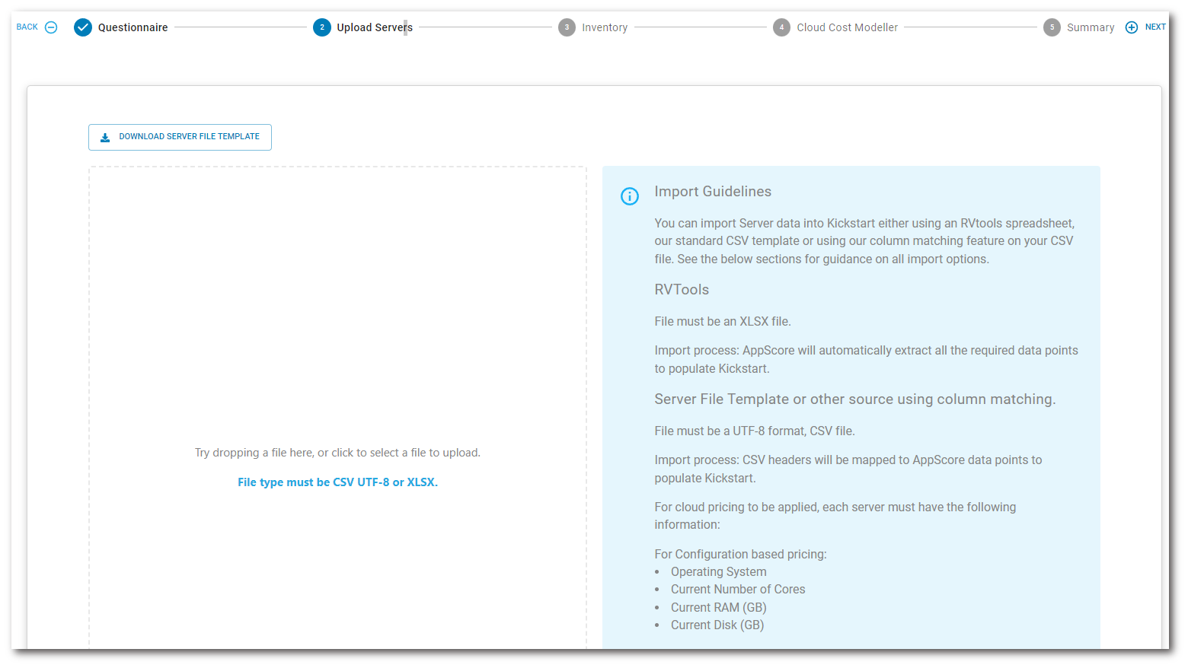Download the server file template
This screenshot has width=1188, height=668.
click(189, 137)
